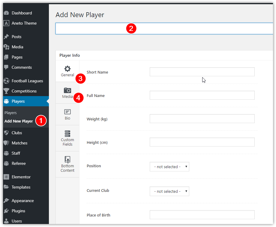Open Dashboard menu label

click(22, 13)
